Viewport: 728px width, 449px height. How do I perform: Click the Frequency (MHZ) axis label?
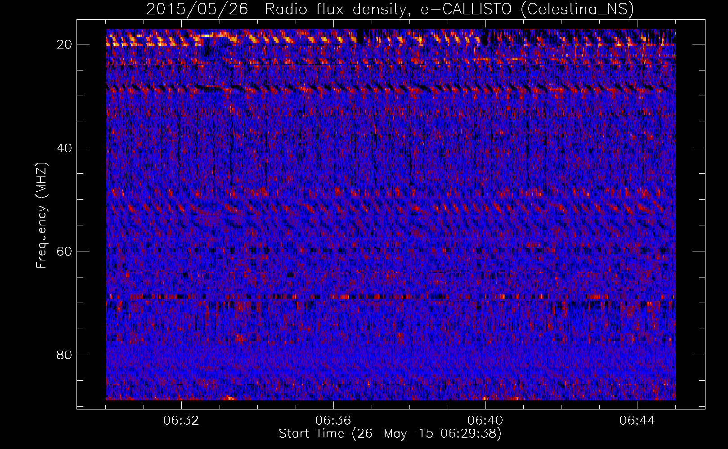coord(41,216)
